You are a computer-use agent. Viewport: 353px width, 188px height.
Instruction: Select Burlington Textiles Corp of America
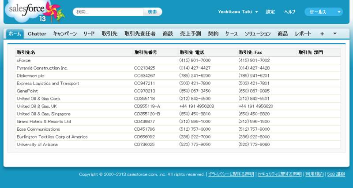click(x=52, y=137)
